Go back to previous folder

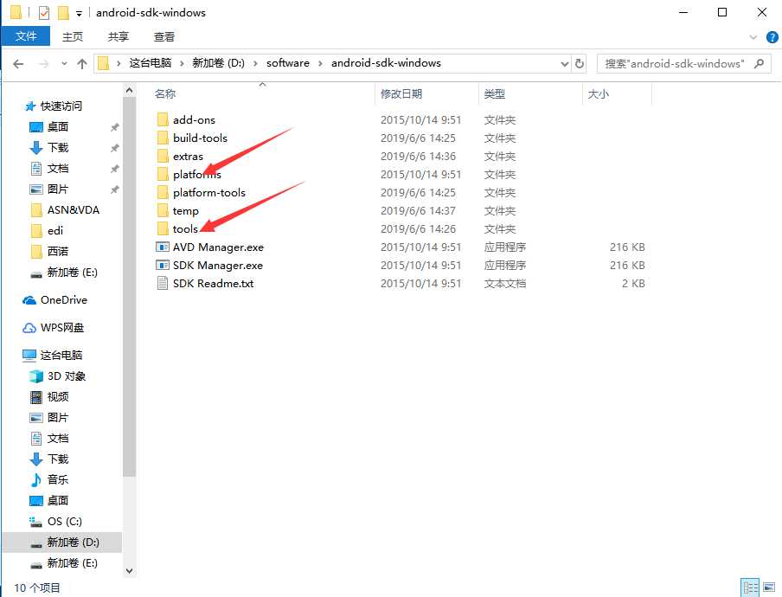coord(18,64)
